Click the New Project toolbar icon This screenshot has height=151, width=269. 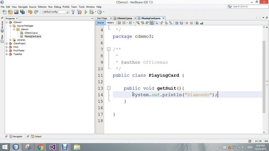[x=10, y=12]
